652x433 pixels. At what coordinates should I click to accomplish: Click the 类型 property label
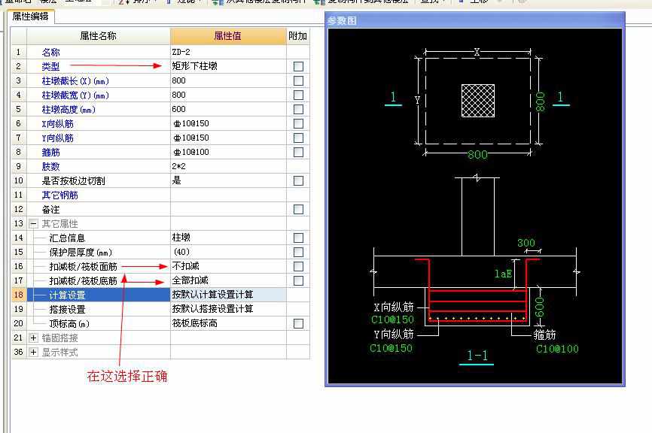pos(50,66)
